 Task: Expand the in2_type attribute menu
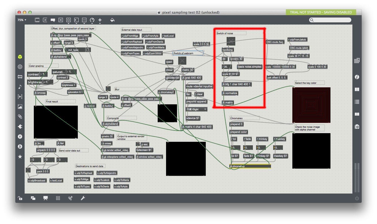coord(75,50)
